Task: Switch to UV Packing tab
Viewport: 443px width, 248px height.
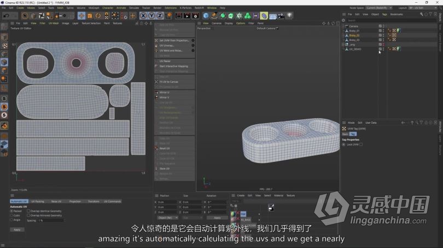Action: click(38, 202)
